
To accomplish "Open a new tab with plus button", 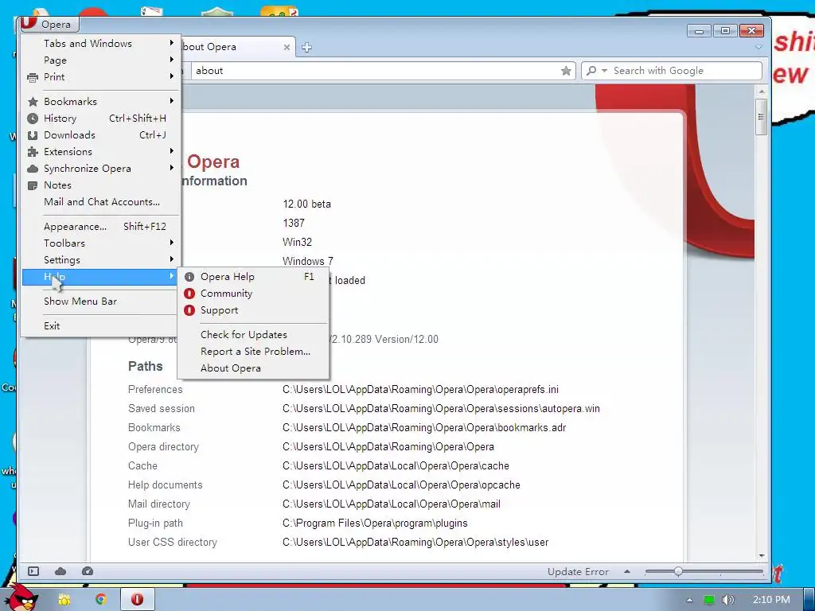I will pyautogui.click(x=306, y=47).
